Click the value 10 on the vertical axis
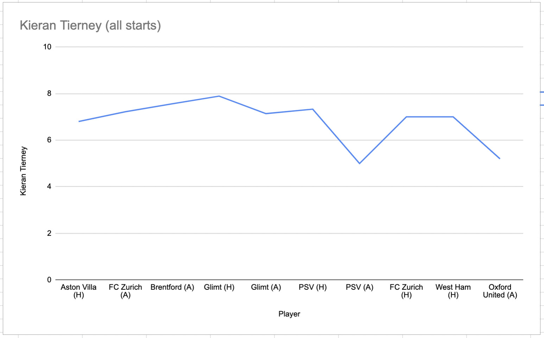The height and width of the screenshot is (338, 544). pos(47,47)
